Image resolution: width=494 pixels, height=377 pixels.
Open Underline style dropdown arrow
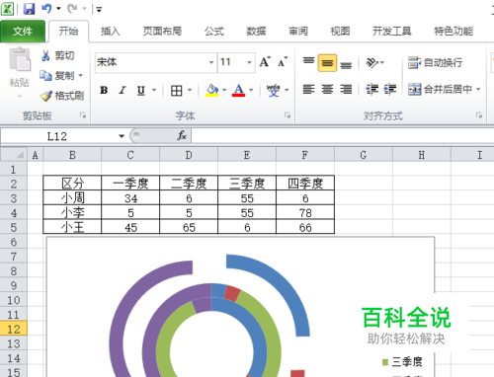(x=154, y=90)
